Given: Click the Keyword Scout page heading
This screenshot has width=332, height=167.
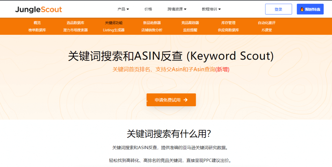Looking at the screenshot, I should pyautogui.click(x=171, y=56).
